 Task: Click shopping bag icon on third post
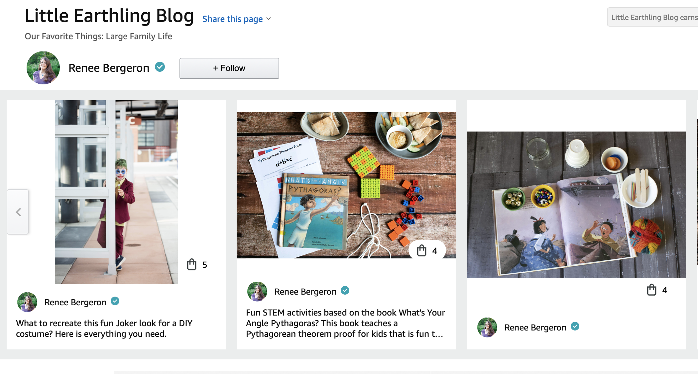pyautogui.click(x=652, y=290)
